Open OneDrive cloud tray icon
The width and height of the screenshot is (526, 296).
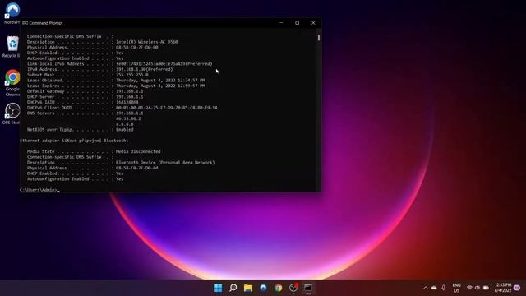pyautogui.click(x=434, y=288)
